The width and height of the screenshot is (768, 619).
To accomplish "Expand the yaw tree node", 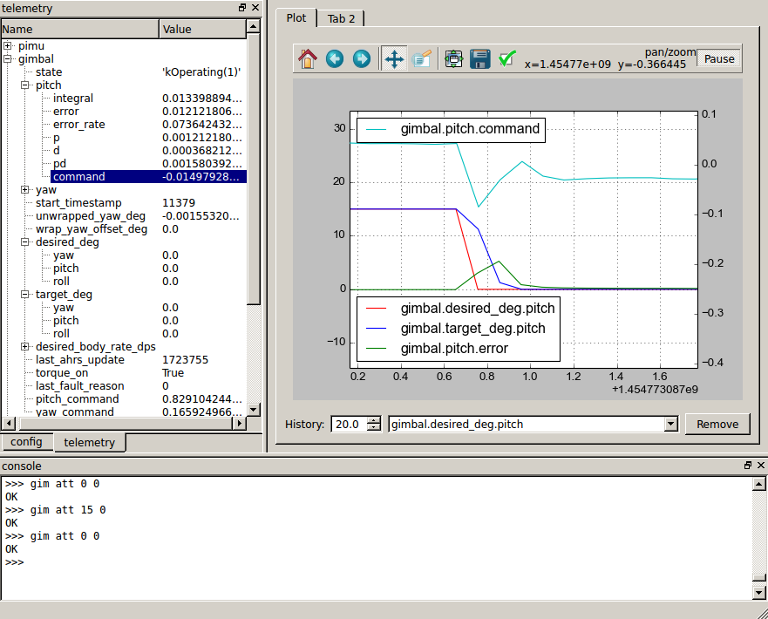I will (25, 189).
